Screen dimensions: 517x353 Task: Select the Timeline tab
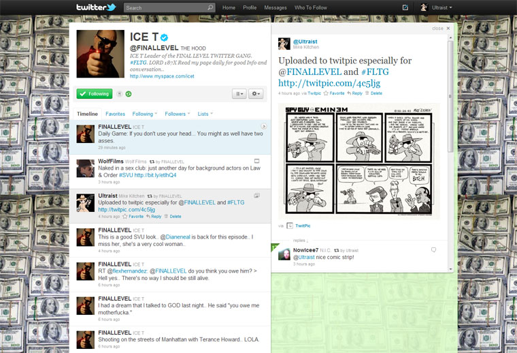click(87, 114)
